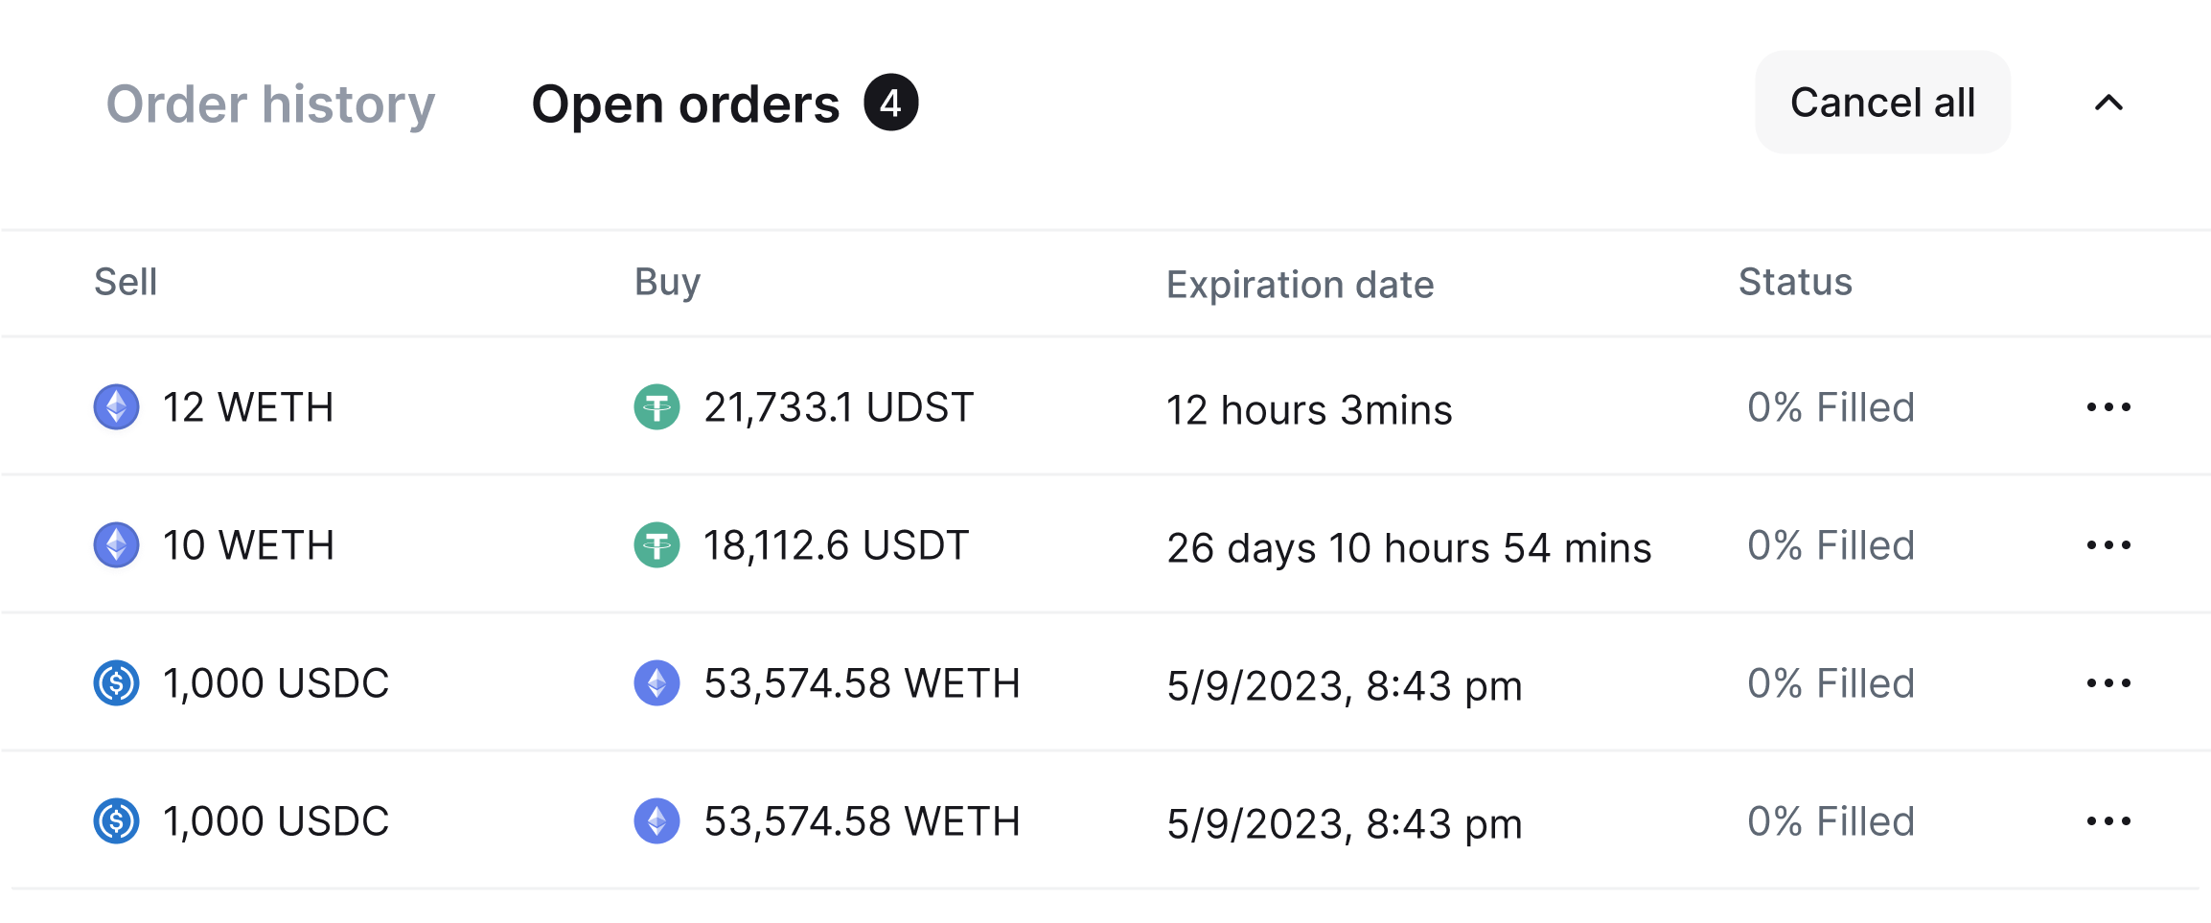Screen dimensions: 2211x923
Task: Open the three-dot menu on third order row
Action: [2108, 683]
